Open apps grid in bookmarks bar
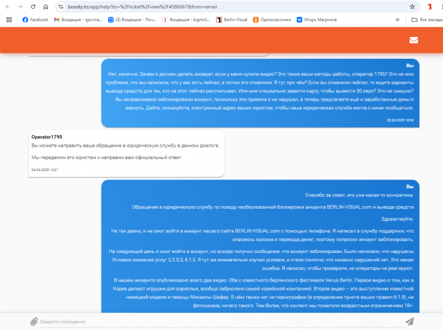This screenshot has height=330, width=443. [x=9, y=19]
